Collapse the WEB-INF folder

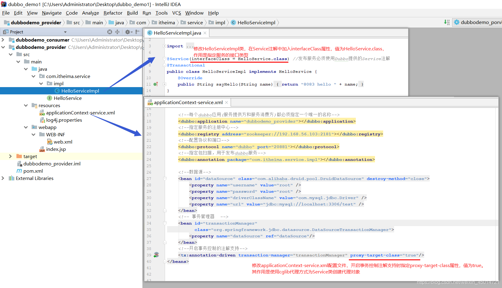tap(33, 134)
